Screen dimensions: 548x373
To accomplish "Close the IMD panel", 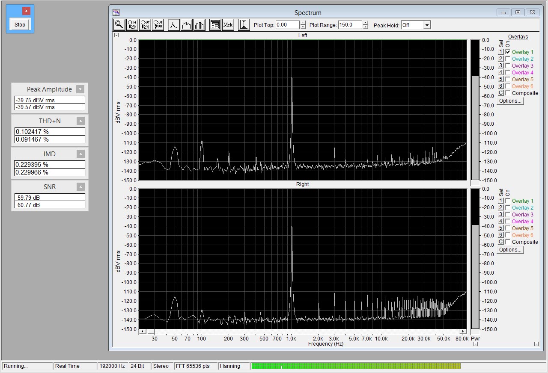I will 80,154.
